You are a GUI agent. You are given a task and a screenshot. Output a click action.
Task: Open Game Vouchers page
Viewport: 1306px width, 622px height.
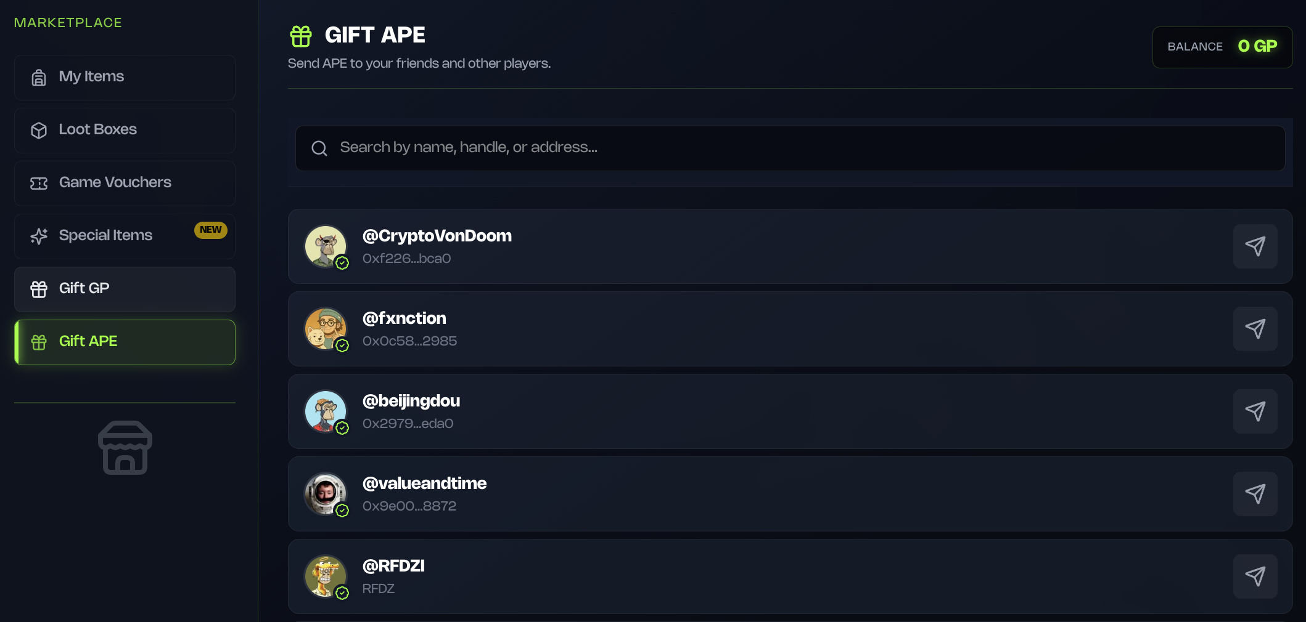click(x=125, y=183)
